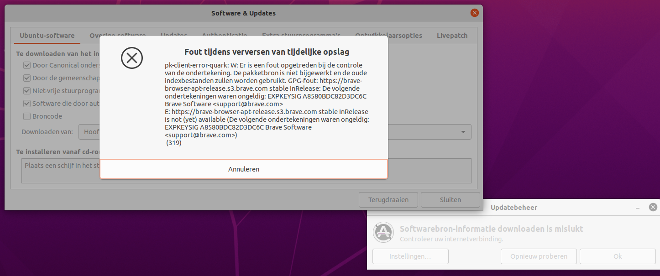This screenshot has height=276, width=660.
Task: Toggle the 'Door Canonical' checkbox
Action: 27,65
